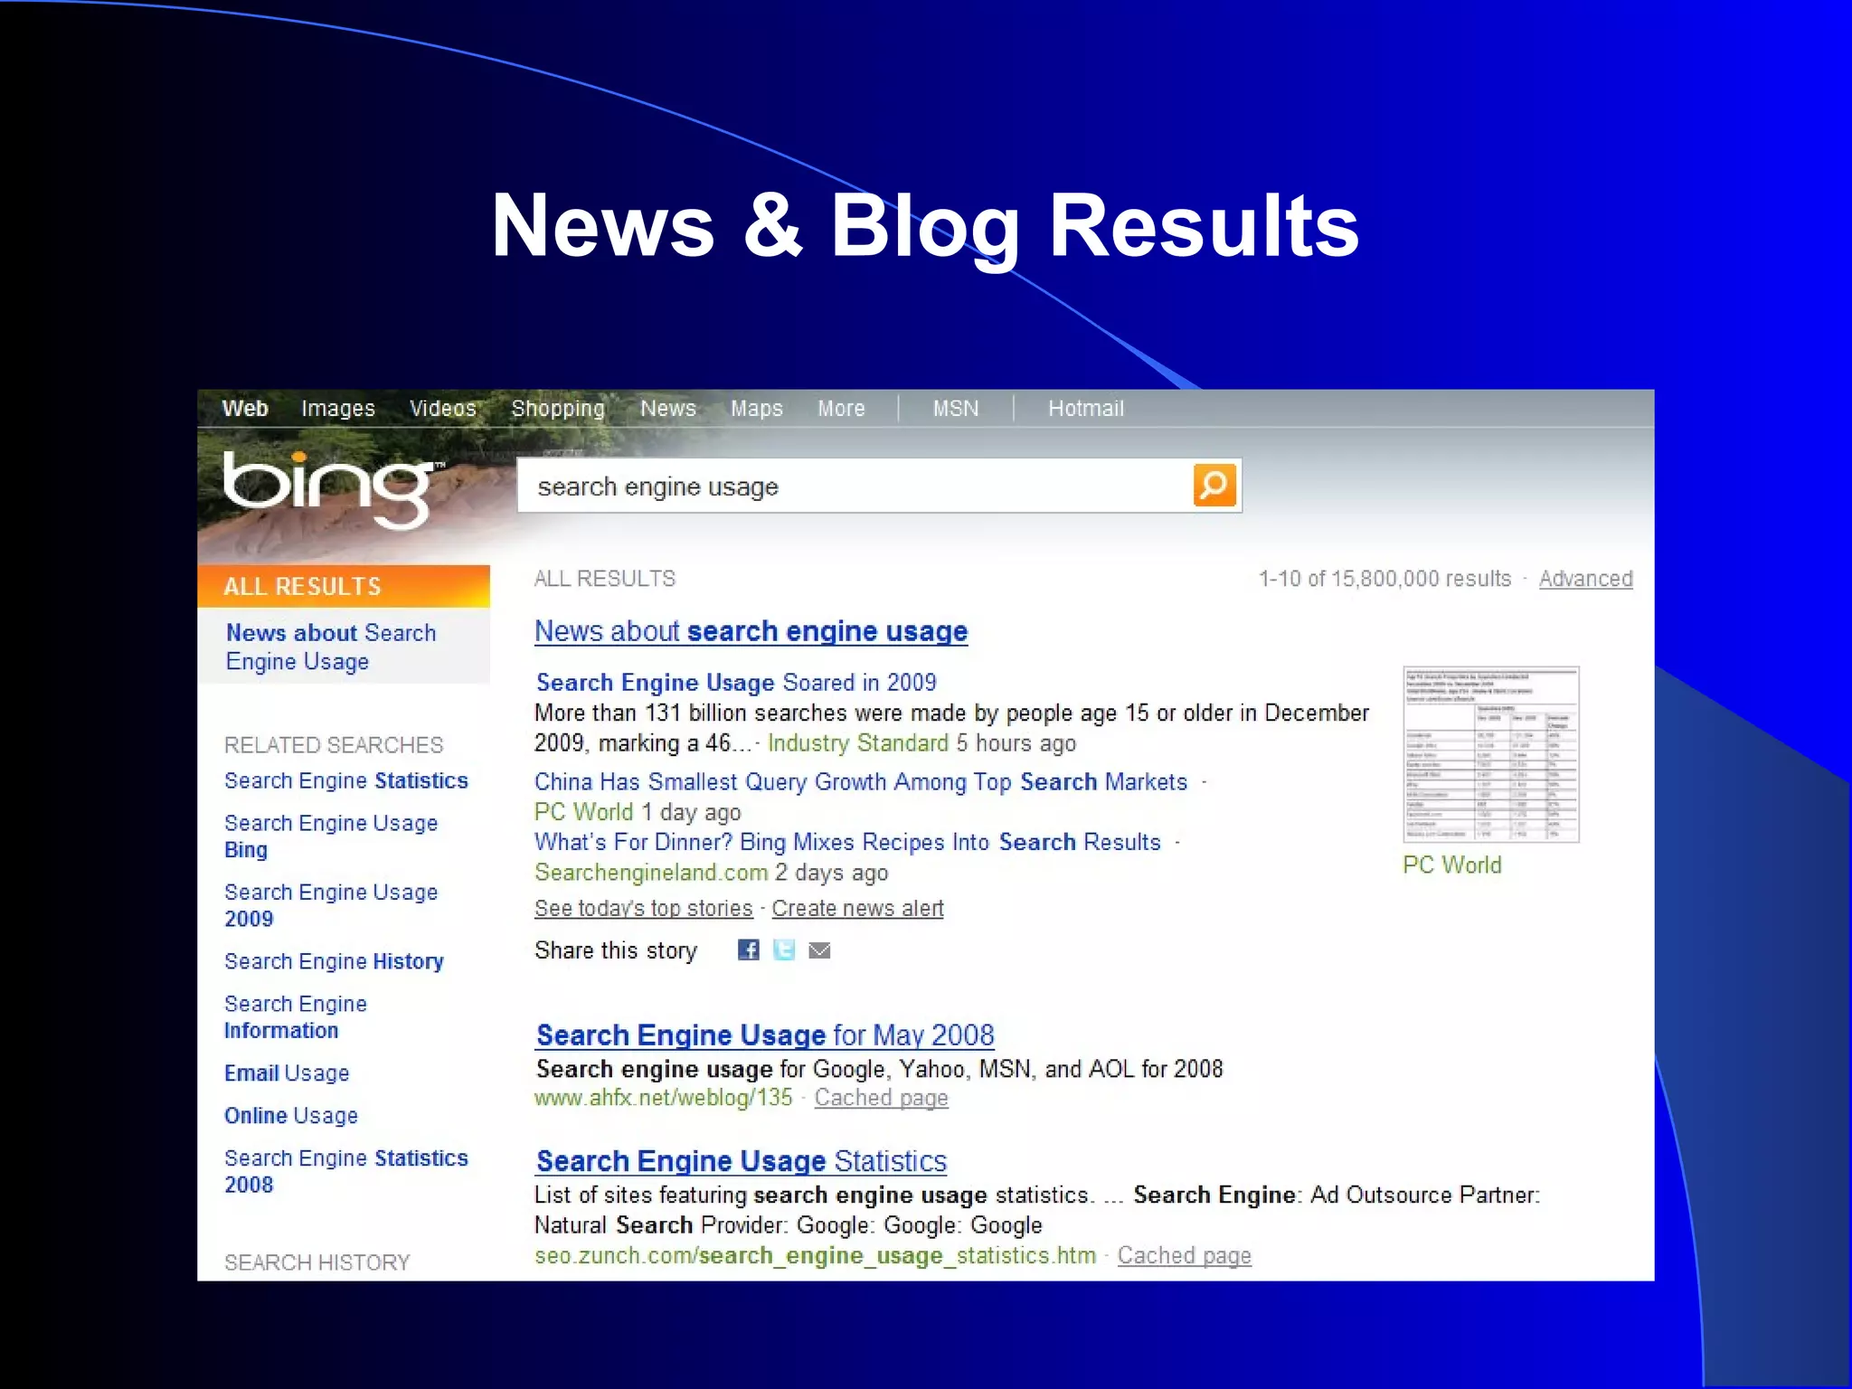
Task: Open Cached page for ahfx.net result
Action: click(881, 1098)
